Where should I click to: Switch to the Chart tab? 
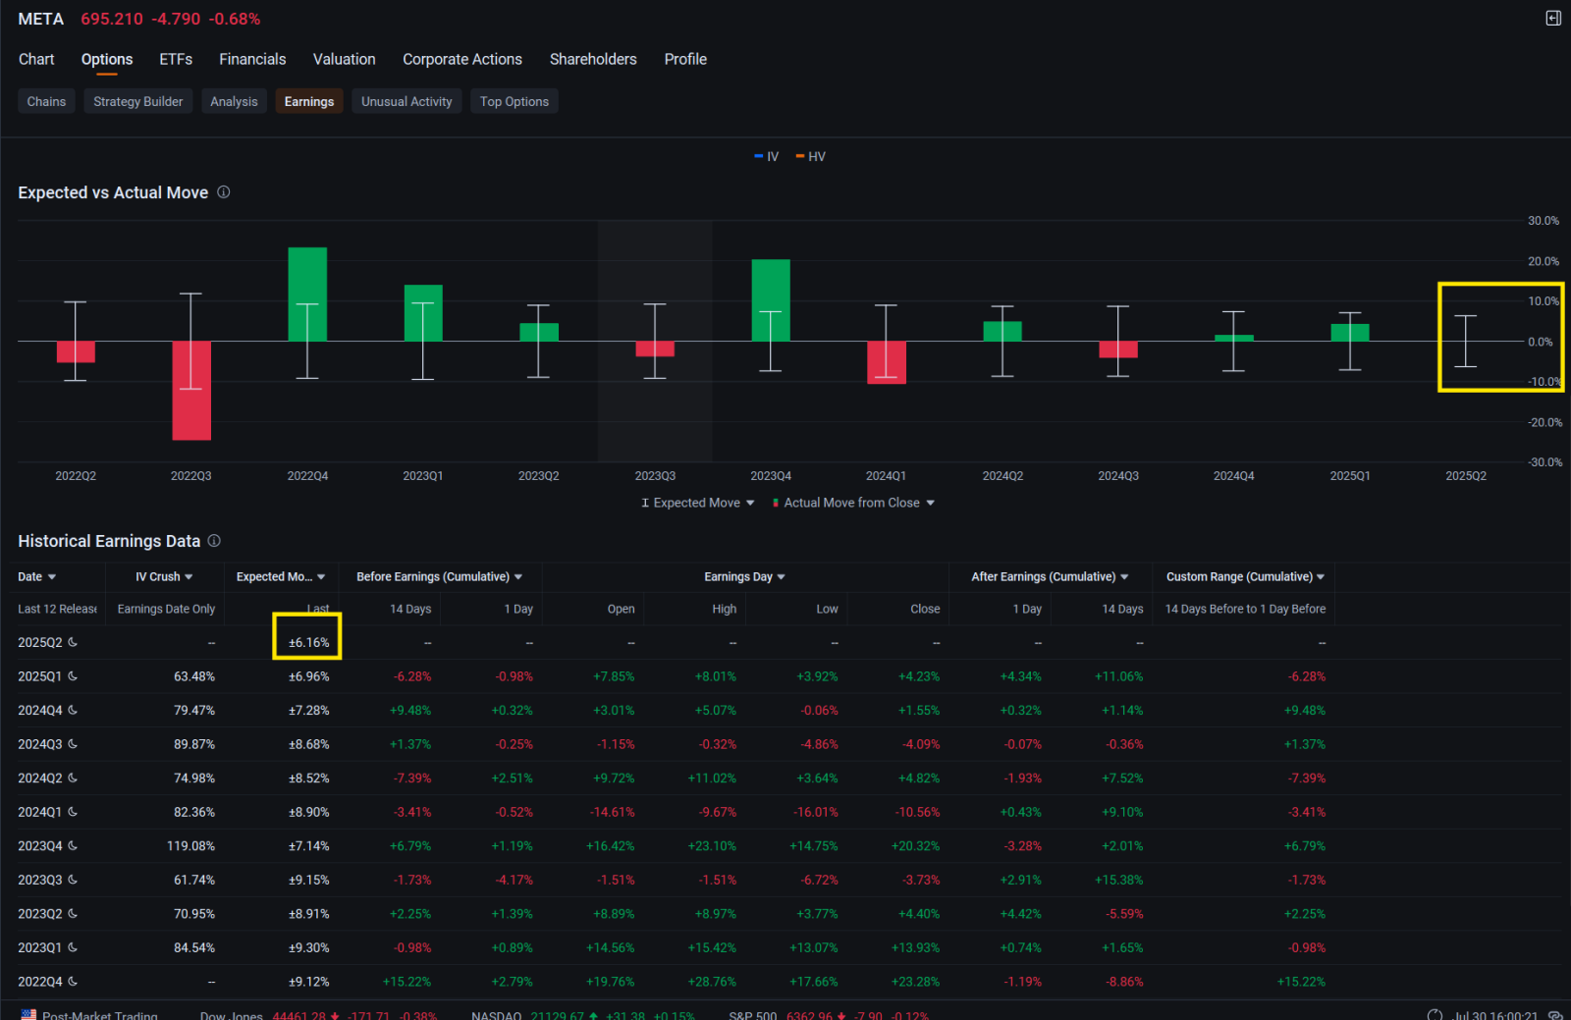[36, 59]
